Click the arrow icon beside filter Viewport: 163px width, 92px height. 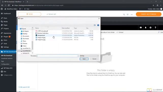pos(132,15)
